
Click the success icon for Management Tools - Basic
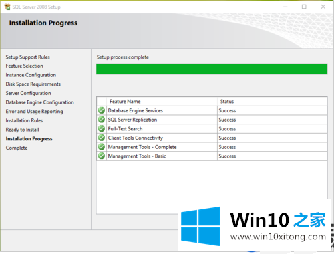coord(102,156)
